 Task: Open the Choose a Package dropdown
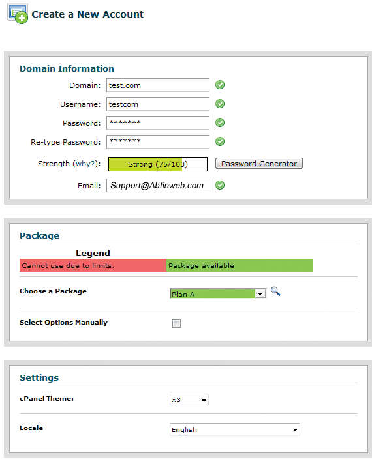point(218,294)
